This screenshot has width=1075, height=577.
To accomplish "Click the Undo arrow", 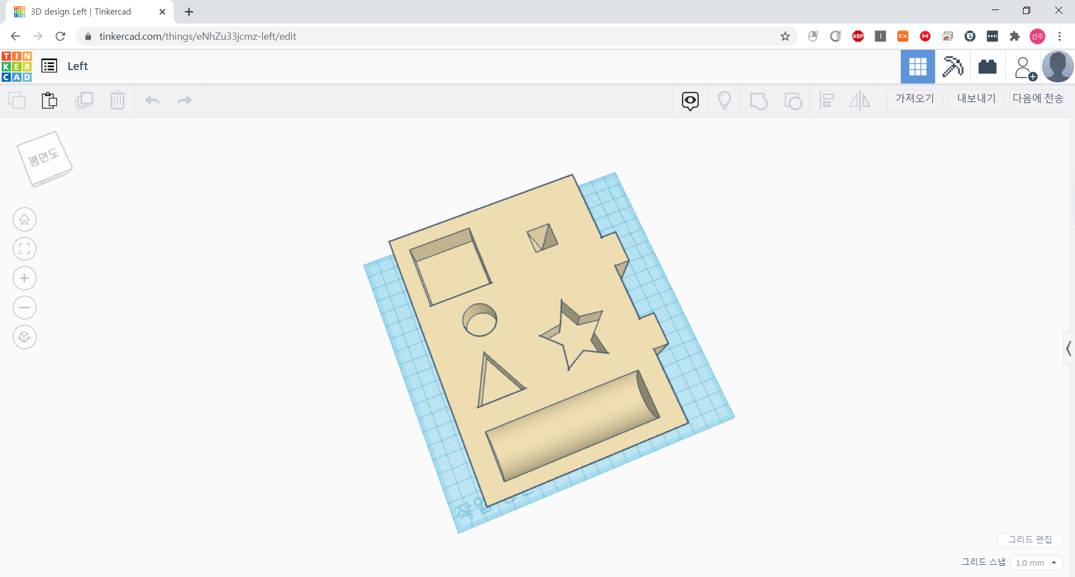I will 152,100.
